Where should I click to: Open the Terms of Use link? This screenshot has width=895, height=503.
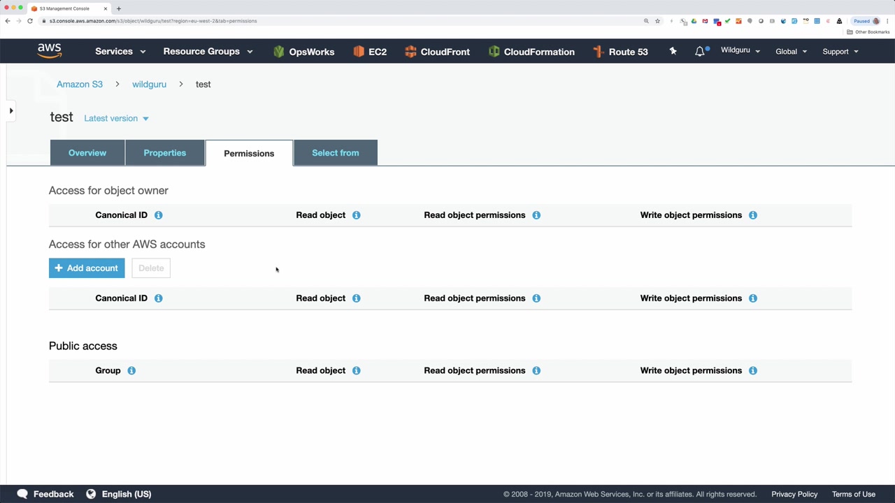coord(854,494)
